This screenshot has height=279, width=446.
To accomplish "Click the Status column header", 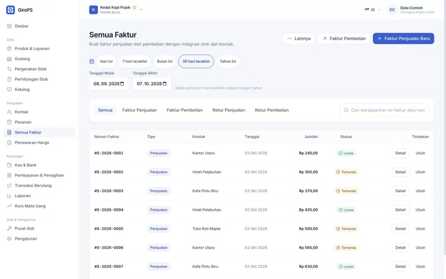I will pos(346,137).
